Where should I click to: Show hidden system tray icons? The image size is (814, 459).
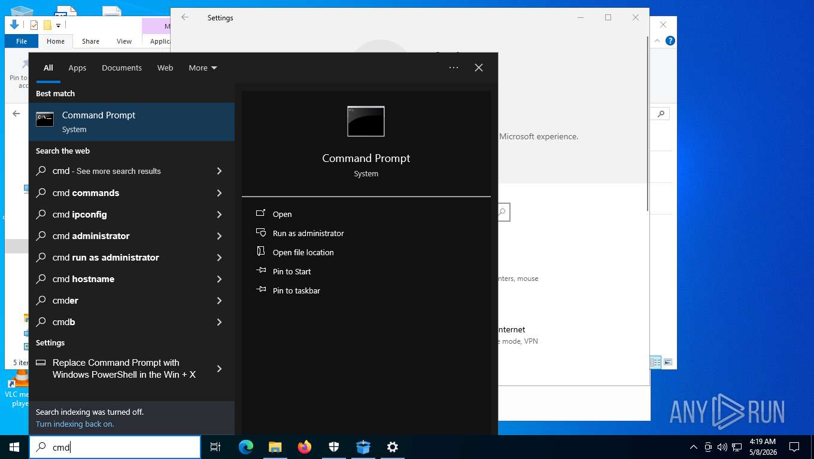tap(693, 447)
